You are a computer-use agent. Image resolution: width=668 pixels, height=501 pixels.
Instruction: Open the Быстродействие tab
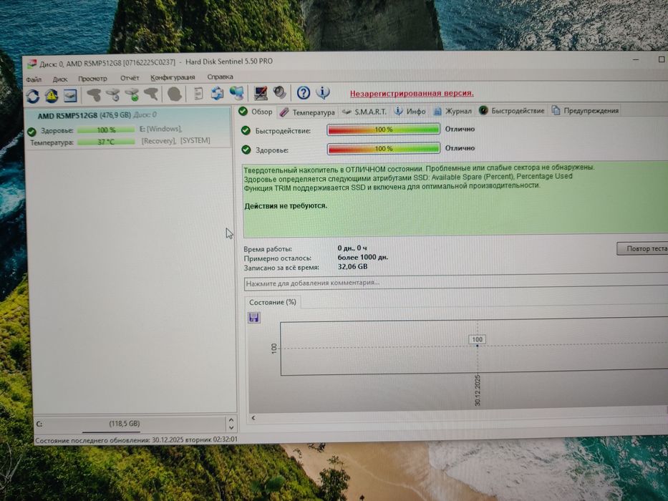(512, 110)
